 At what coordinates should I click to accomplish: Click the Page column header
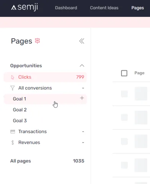tap(139, 73)
